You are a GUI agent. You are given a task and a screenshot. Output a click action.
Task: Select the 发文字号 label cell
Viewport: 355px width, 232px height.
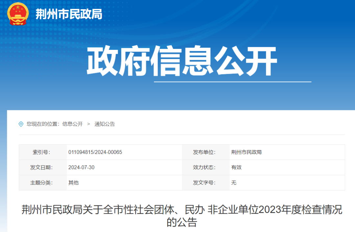(205, 182)
